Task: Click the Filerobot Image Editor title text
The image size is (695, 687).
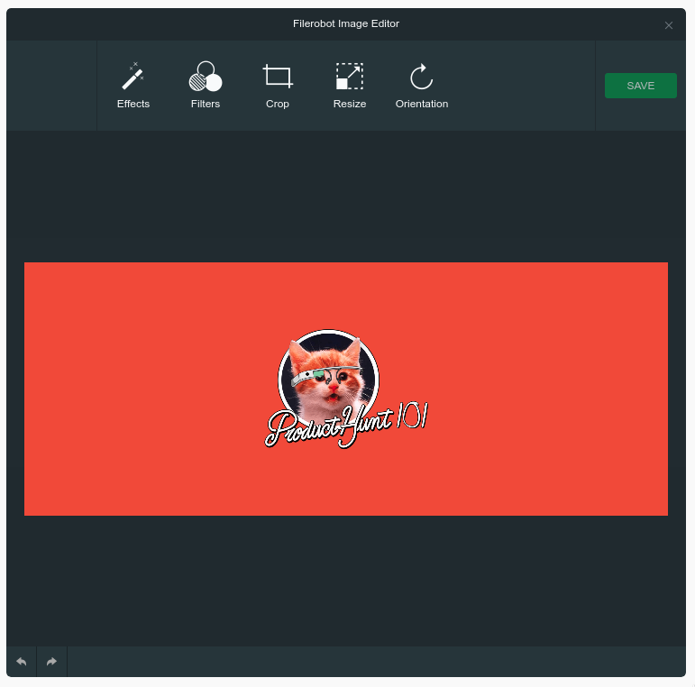Action: (346, 24)
